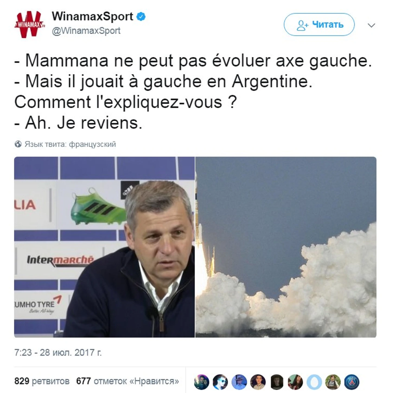Open the eighth liker's avatar
This screenshot has width=396, height=393.
(333, 382)
